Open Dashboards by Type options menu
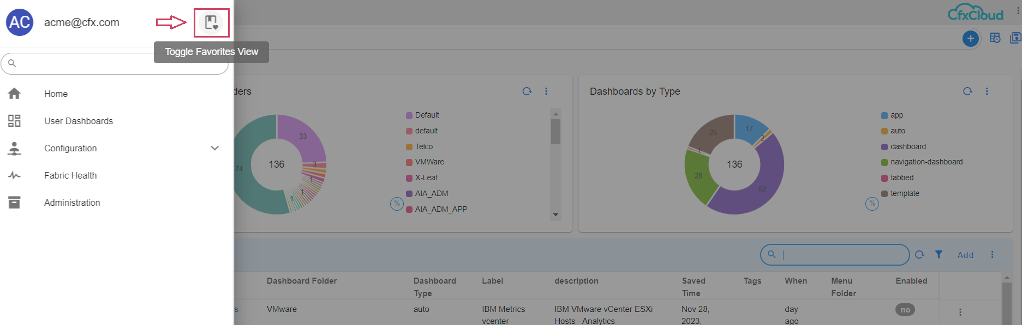This screenshot has height=325, width=1022. point(987,91)
